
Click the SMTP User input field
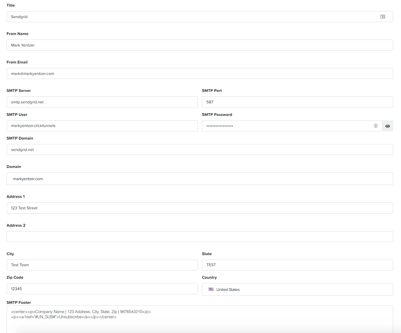point(102,126)
